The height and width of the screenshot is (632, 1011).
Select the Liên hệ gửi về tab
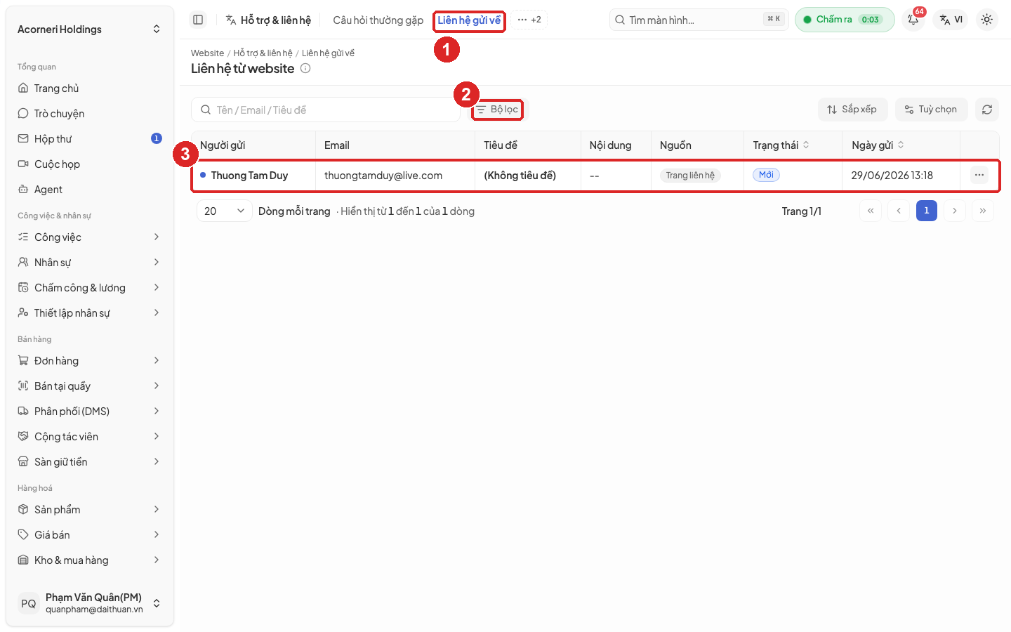(x=469, y=20)
